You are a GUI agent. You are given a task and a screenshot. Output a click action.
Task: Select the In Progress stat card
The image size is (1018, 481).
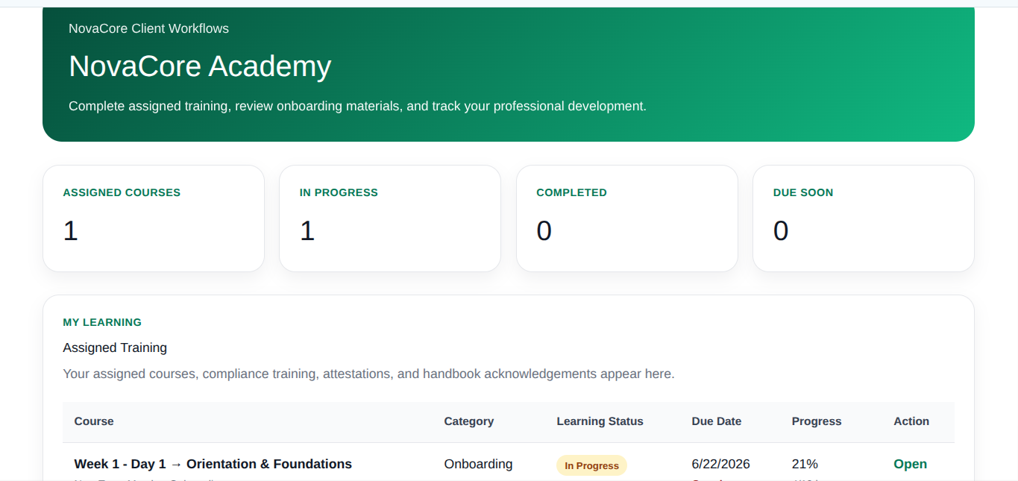click(390, 219)
